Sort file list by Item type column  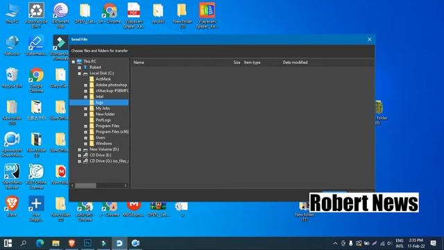pyautogui.click(x=252, y=62)
